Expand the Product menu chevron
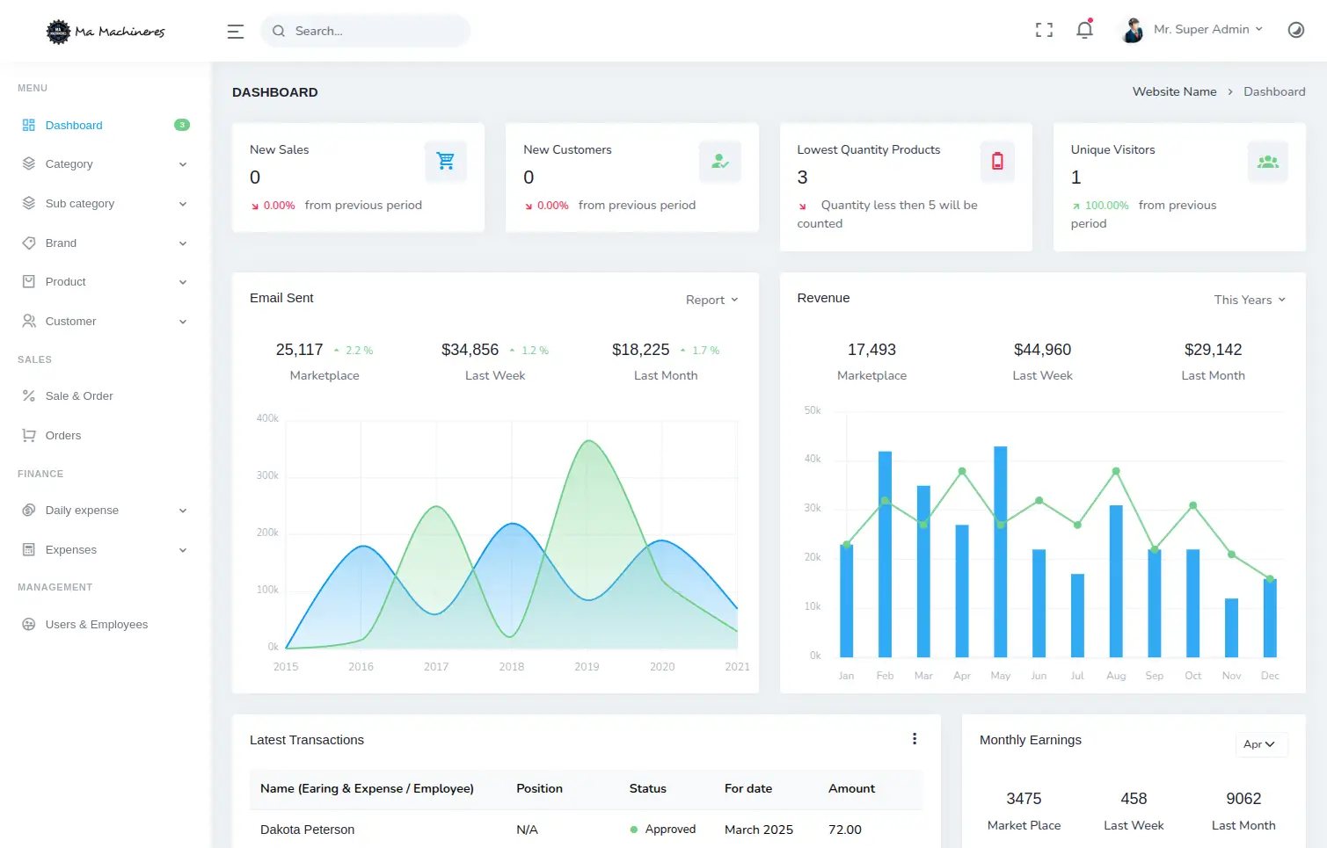 (x=183, y=282)
